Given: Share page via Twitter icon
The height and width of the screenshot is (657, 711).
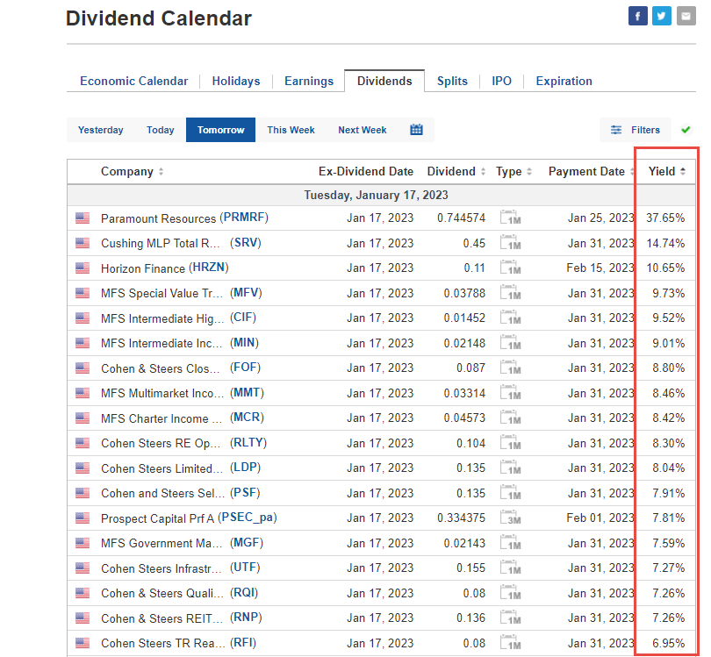Looking at the screenshot, I should 662,17.
